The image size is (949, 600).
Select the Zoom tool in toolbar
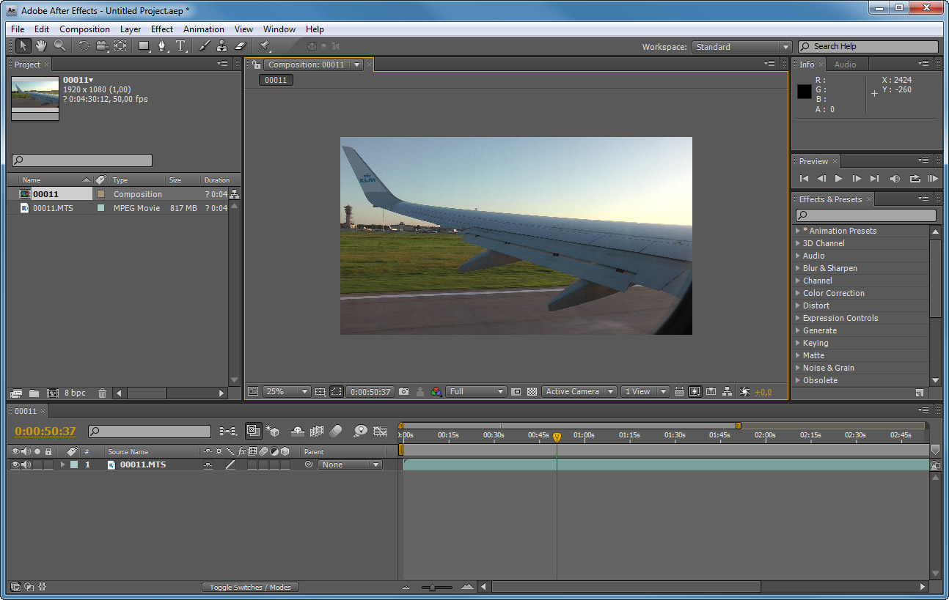59,46
